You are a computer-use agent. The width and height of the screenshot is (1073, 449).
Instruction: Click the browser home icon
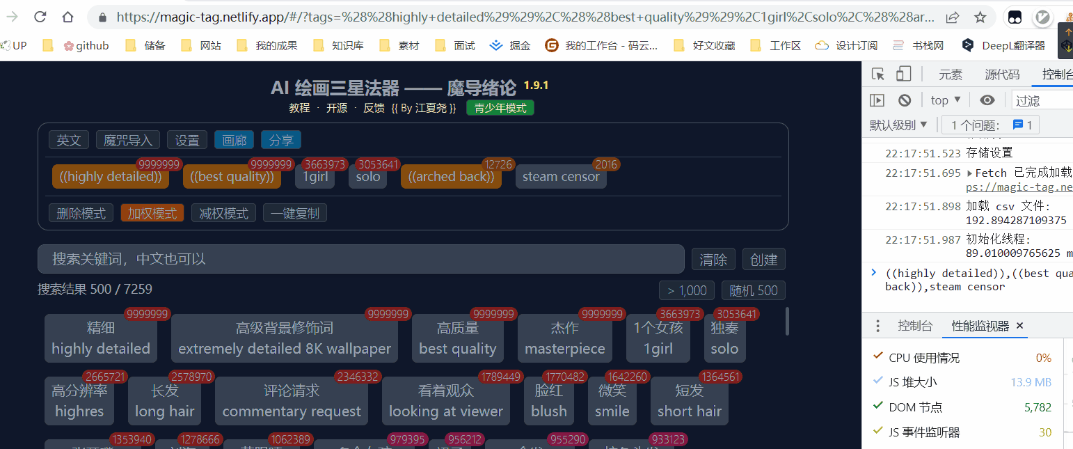(x=69, y=17)
